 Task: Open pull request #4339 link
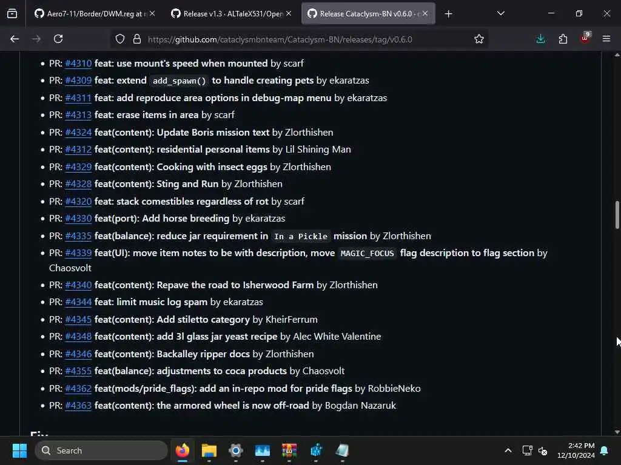tap(78, 253)
